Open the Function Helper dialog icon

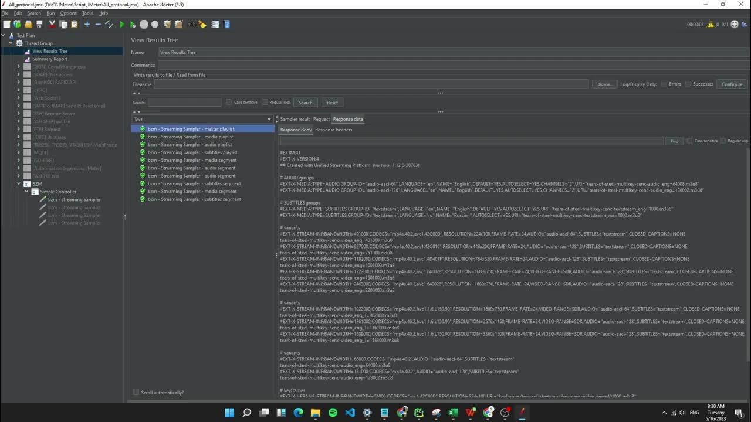215,25
